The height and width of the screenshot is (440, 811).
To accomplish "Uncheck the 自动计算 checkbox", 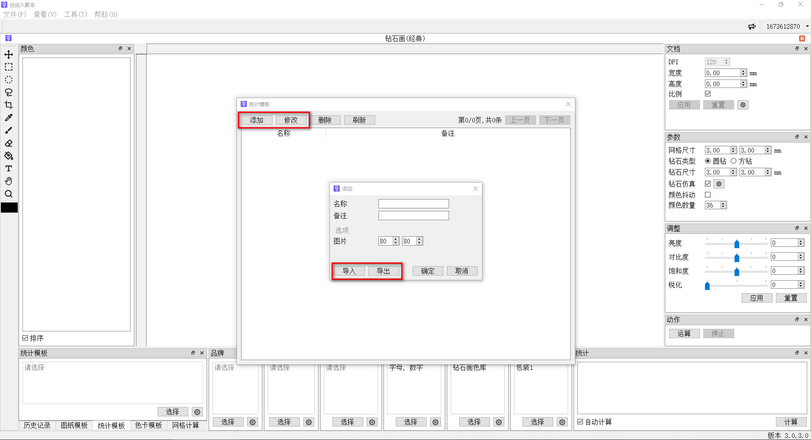I will [580, 422].
